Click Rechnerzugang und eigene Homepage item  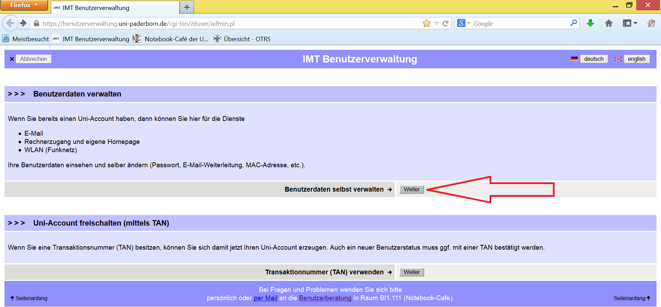82,141
